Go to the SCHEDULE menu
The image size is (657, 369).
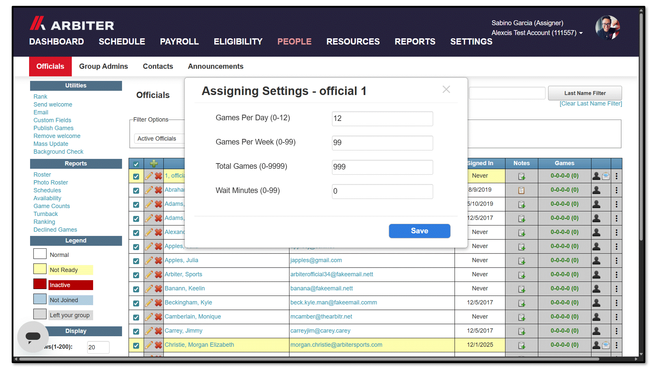click(x=122, y=42)
